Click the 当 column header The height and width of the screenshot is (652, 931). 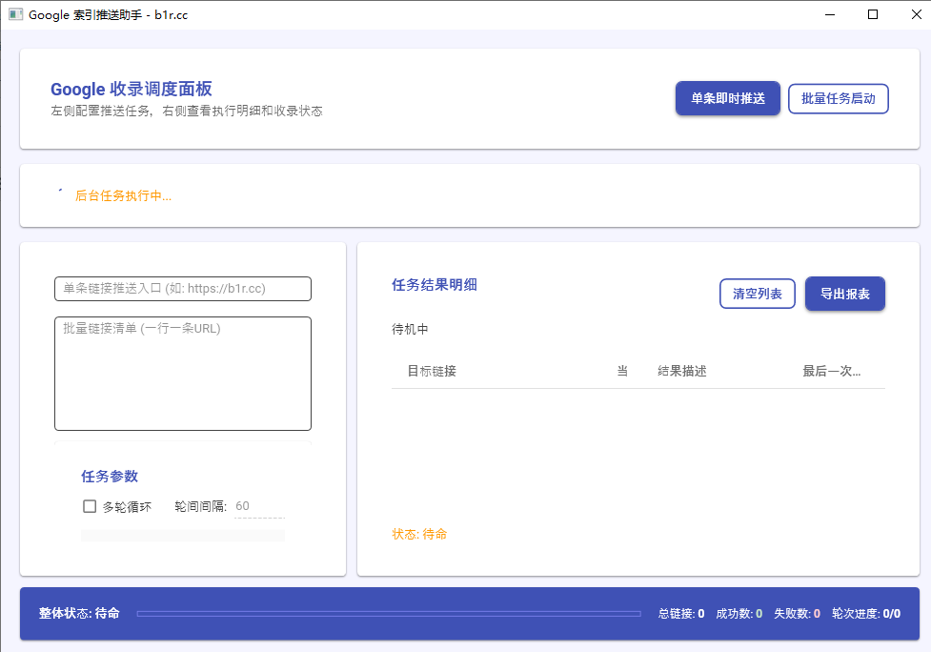click(x=622, y=371)
